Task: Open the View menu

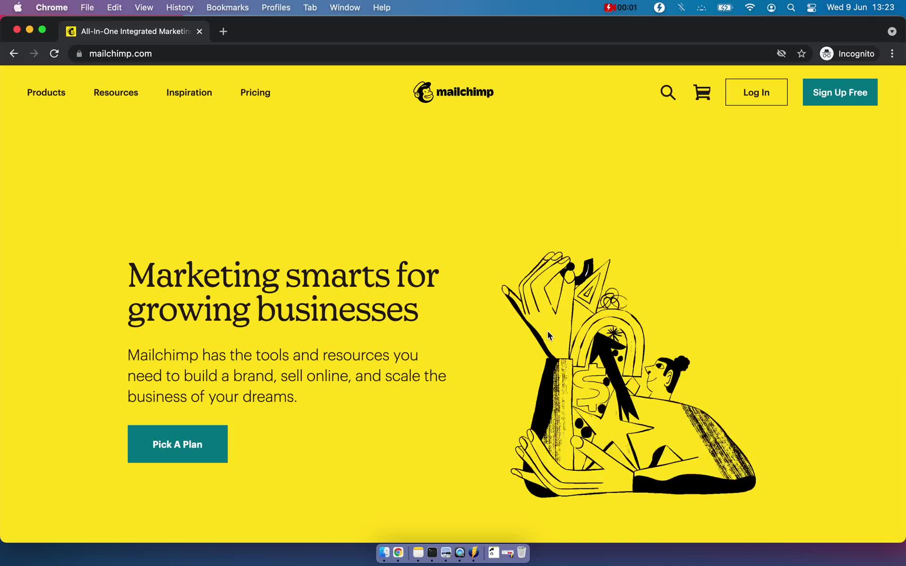Action: [143, 8]
